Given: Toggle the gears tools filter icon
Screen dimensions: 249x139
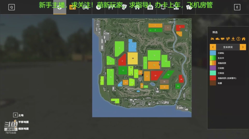Looking at the screenshot, I should (228, 39).
